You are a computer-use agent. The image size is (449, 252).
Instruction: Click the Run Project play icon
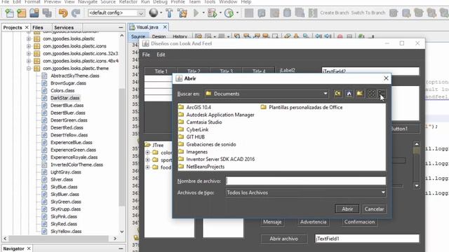point(196,13)
